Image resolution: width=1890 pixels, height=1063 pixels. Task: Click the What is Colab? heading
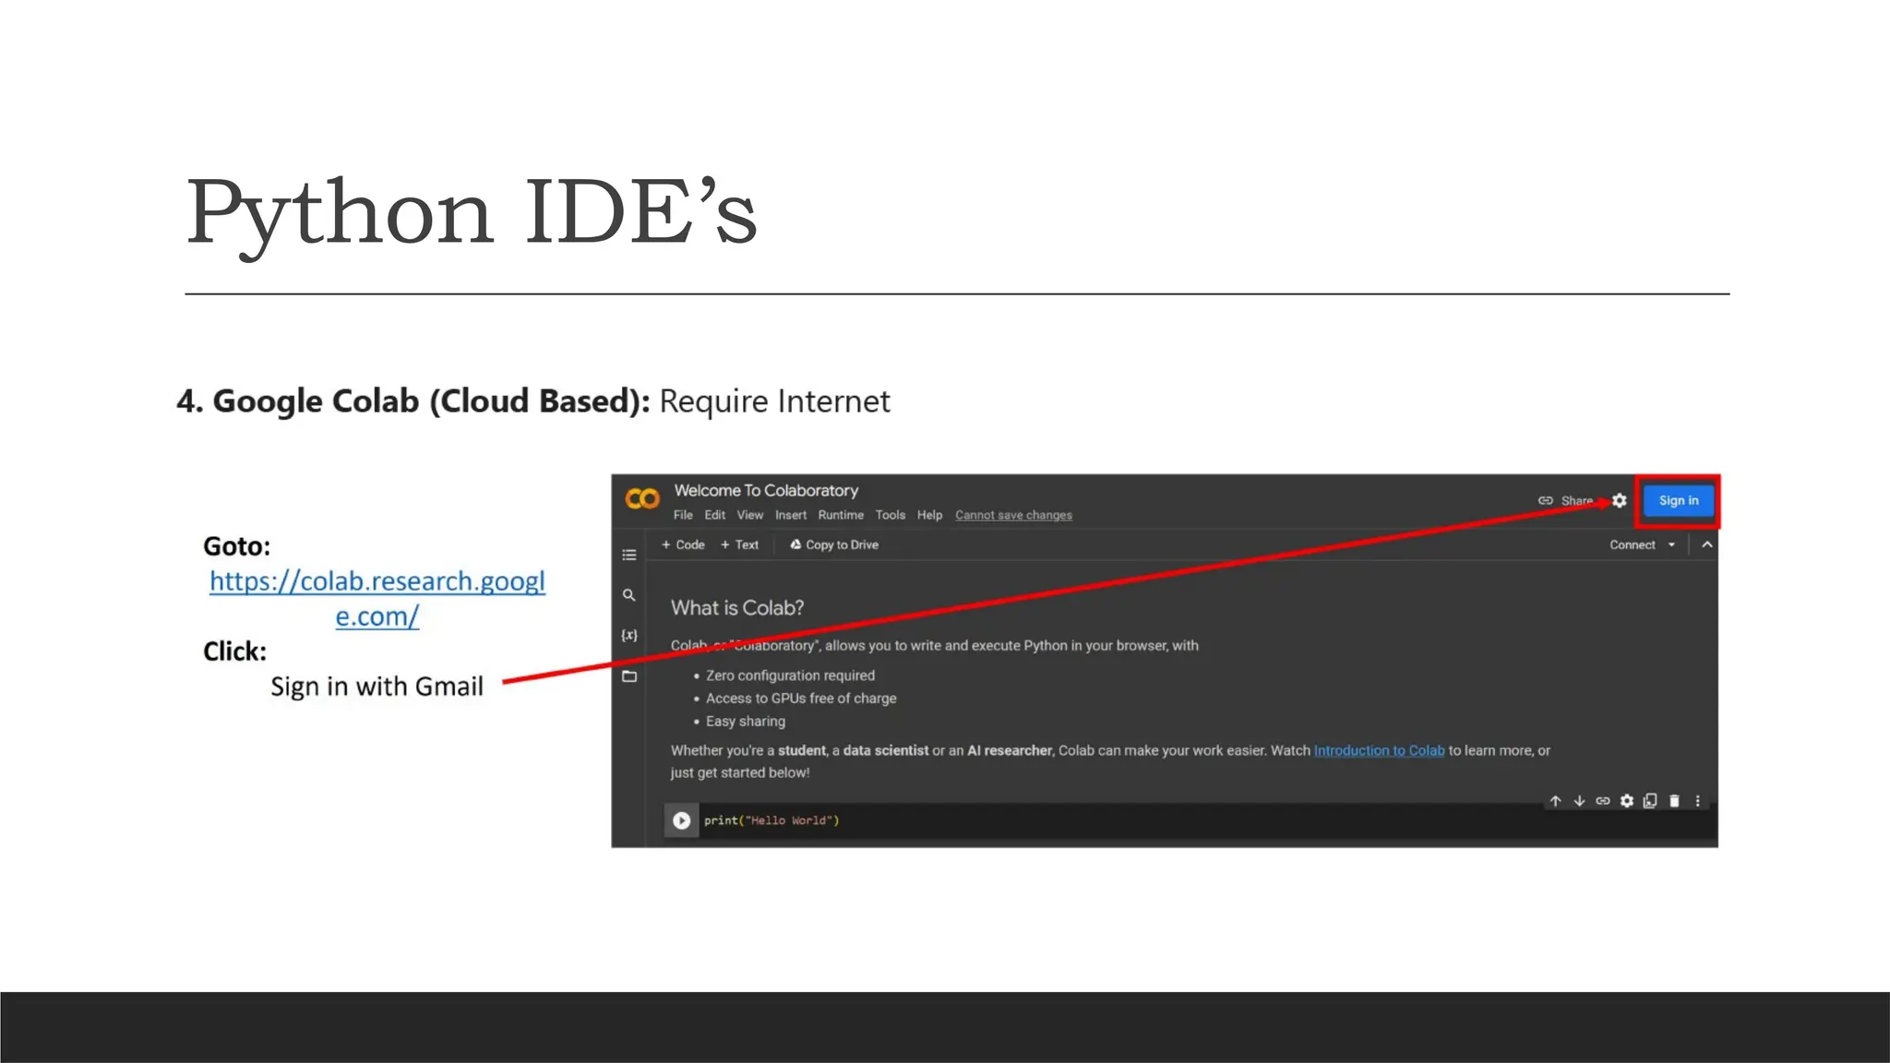[x=737, y=608]
